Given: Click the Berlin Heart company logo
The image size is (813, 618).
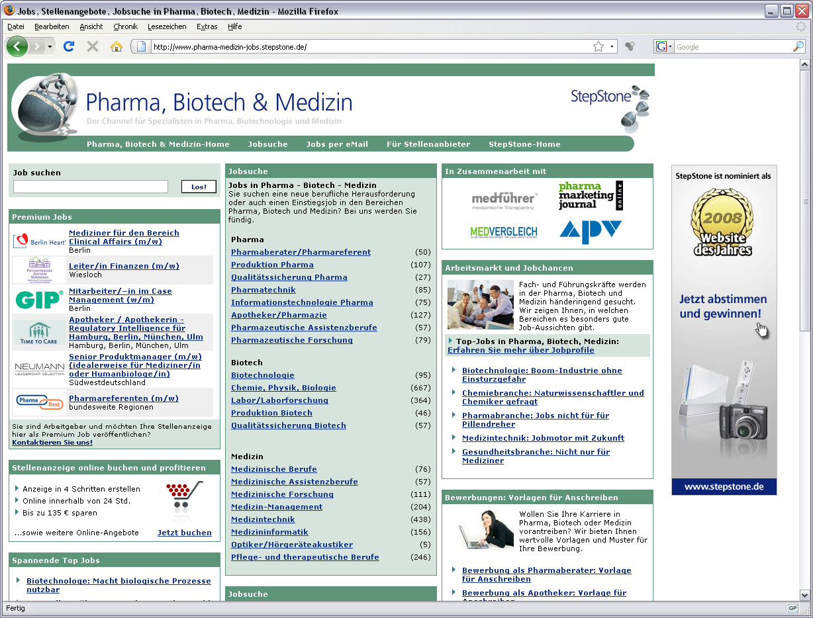Looking at the screenshot, I should coord(39,242).
